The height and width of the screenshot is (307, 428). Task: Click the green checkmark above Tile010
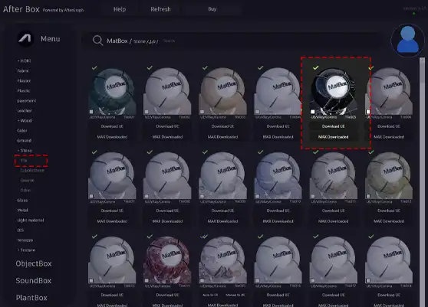[x=261, y=152]
